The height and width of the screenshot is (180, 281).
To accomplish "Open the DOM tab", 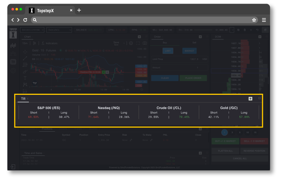I will [218, 37].
